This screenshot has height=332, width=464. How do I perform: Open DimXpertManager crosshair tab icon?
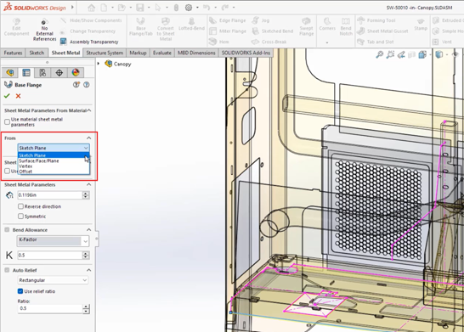coord(59,72)
